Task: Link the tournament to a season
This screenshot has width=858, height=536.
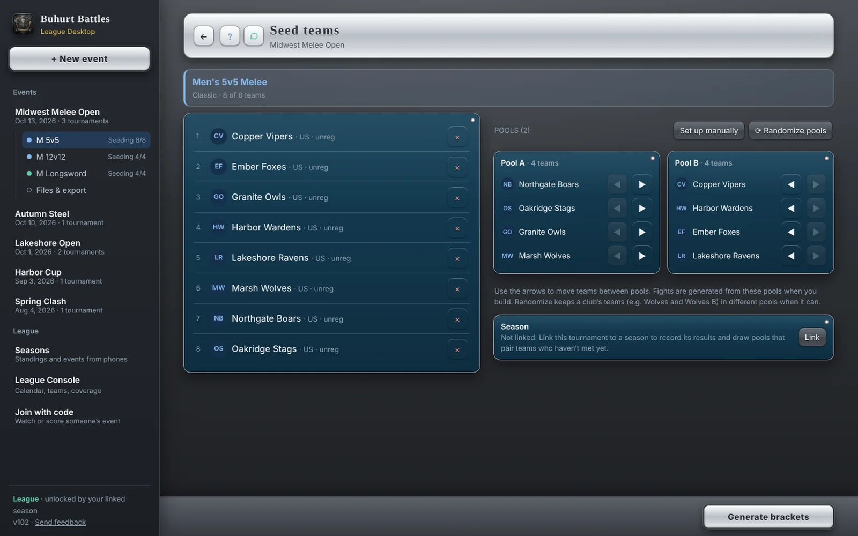Action: 812,337
